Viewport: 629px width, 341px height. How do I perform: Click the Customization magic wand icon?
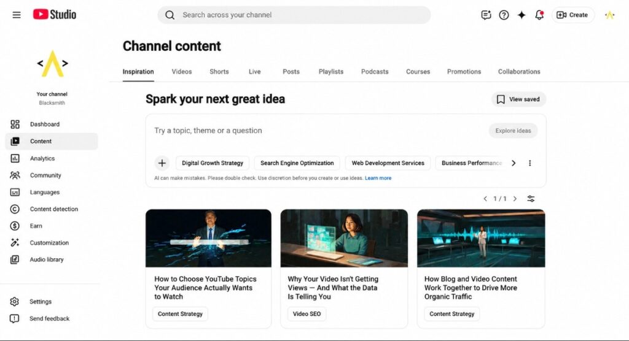click(15, 242)
